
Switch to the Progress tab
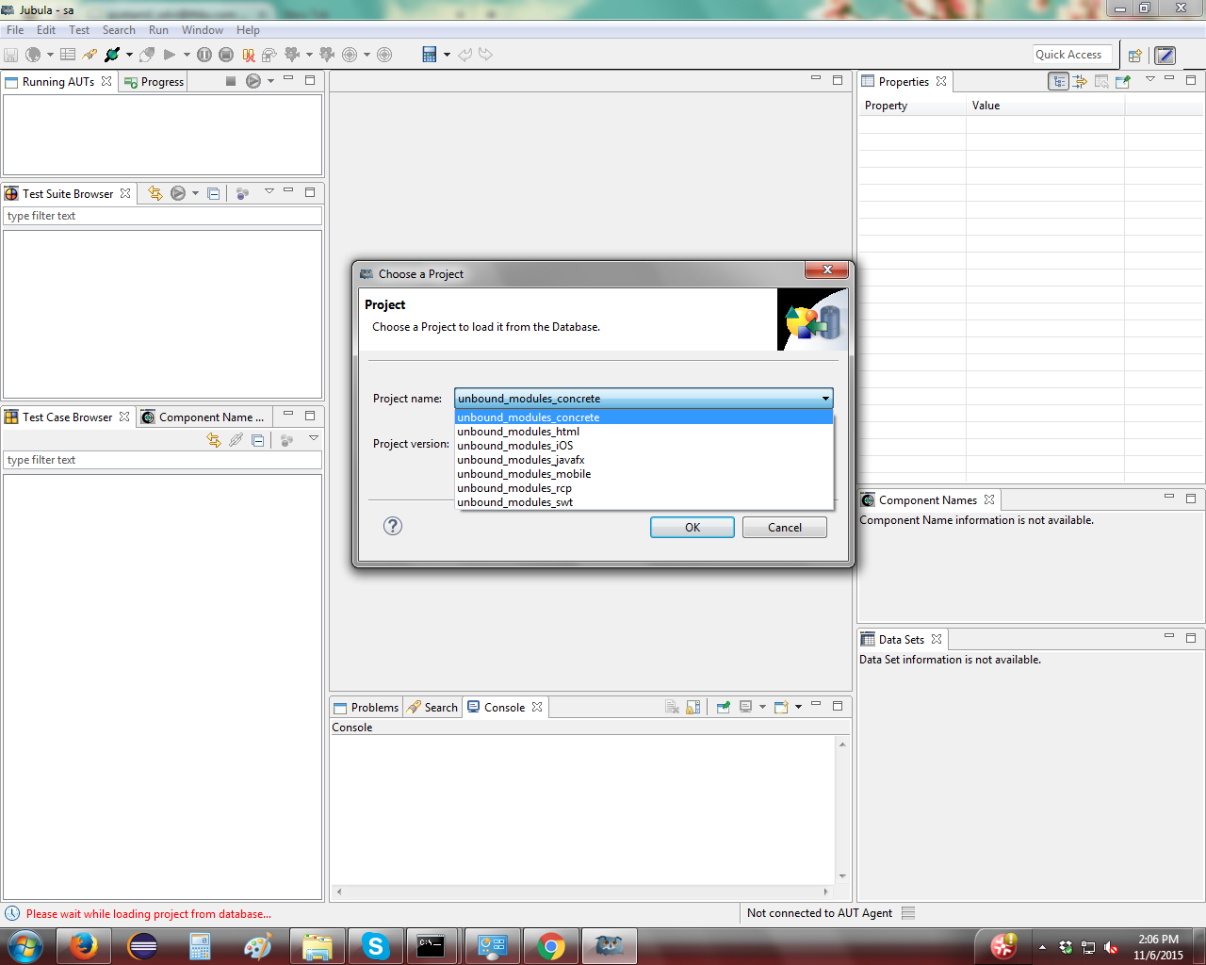coord(154,82)
